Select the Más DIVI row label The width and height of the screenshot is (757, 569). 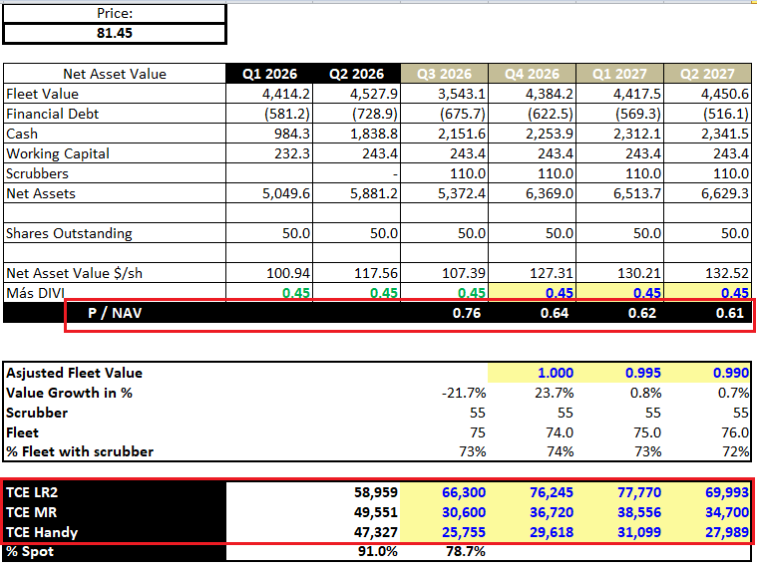115,292
